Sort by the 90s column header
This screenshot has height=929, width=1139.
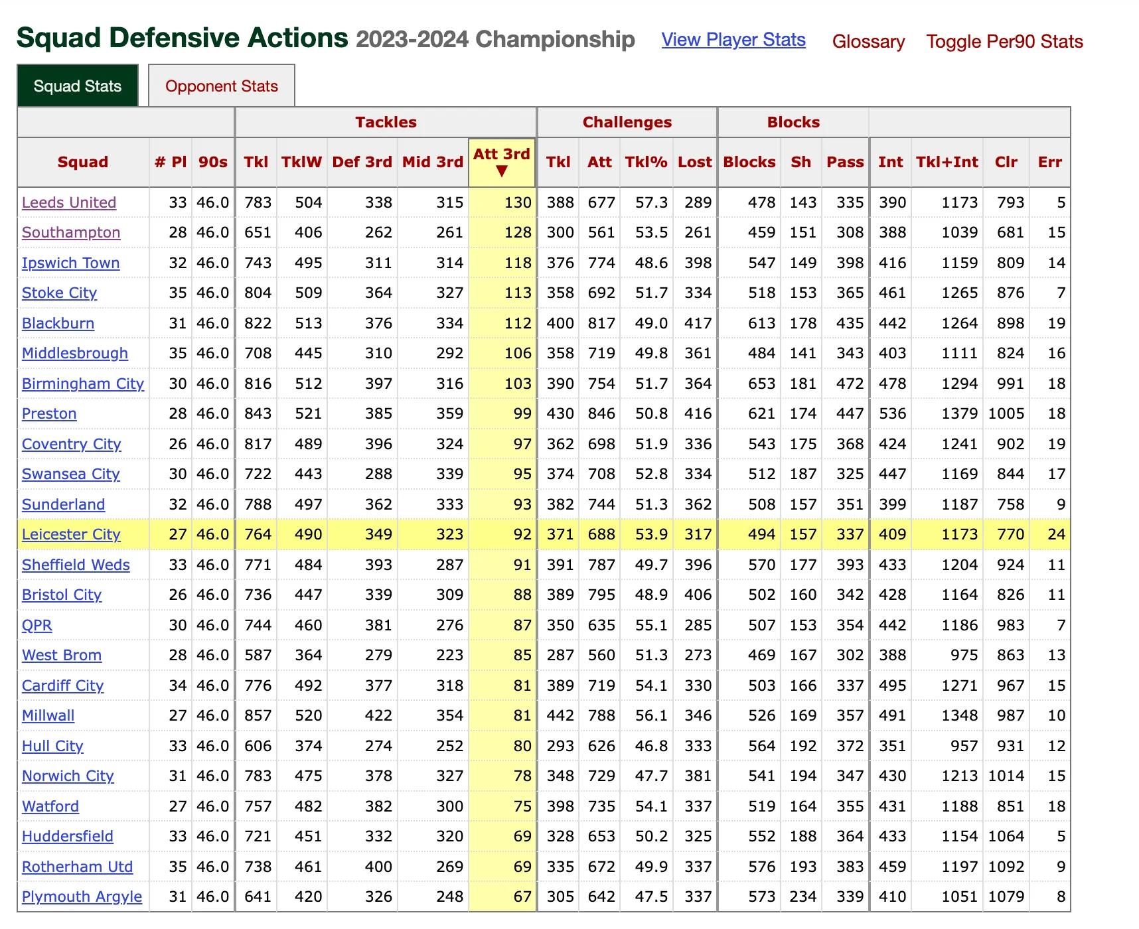(213, 162)
